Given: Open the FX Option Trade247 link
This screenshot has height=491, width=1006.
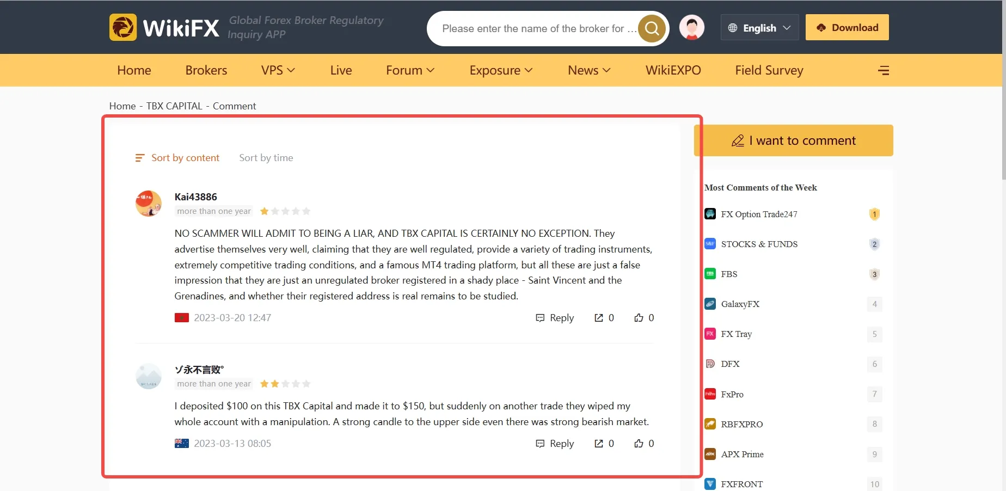Looking at the screenshot, I should coord(759,214).
